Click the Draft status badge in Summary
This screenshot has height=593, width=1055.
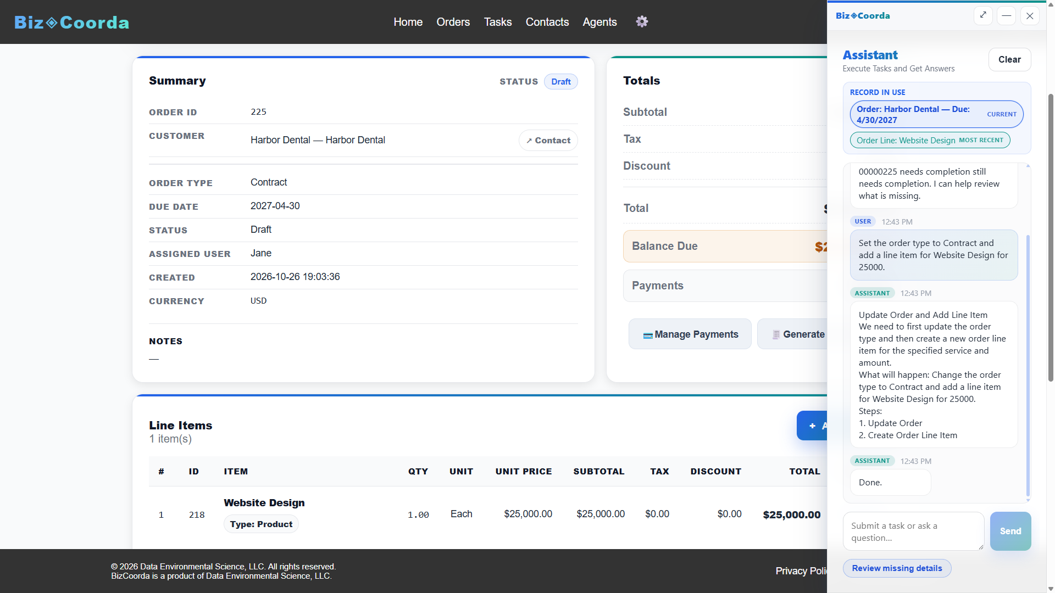(560, 82)
